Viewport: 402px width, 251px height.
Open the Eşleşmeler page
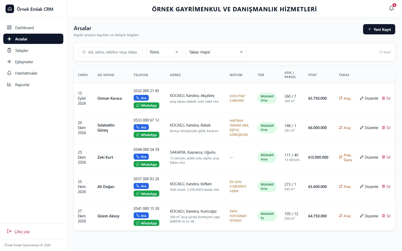pos(33,62)
